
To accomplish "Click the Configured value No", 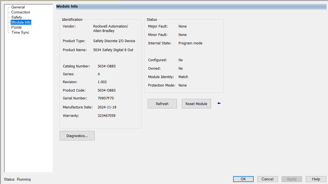I will point(180,60).
